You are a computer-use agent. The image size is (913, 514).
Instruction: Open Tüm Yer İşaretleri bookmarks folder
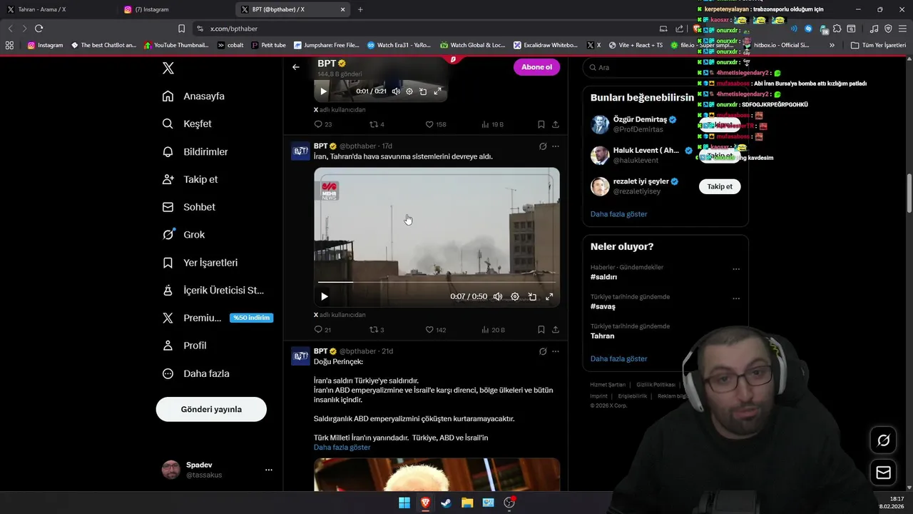click(x=879, y=45)
